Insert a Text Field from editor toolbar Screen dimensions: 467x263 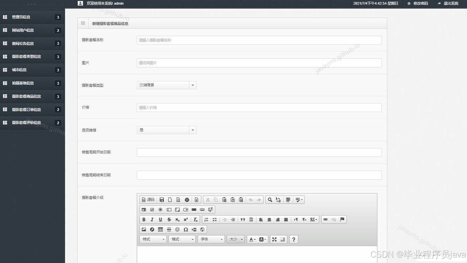(169, 210)
